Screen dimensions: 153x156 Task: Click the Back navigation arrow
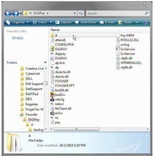pyautogui.click(x=8, y=13)
